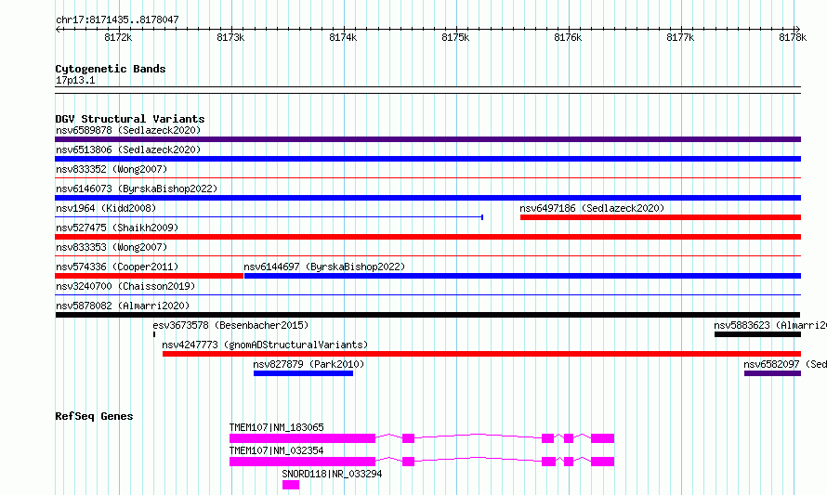Screen dimensions: 827x495
Task: Open the nsv6146073 (ByrskaBishop2022) label
Action: pos(137,189)
